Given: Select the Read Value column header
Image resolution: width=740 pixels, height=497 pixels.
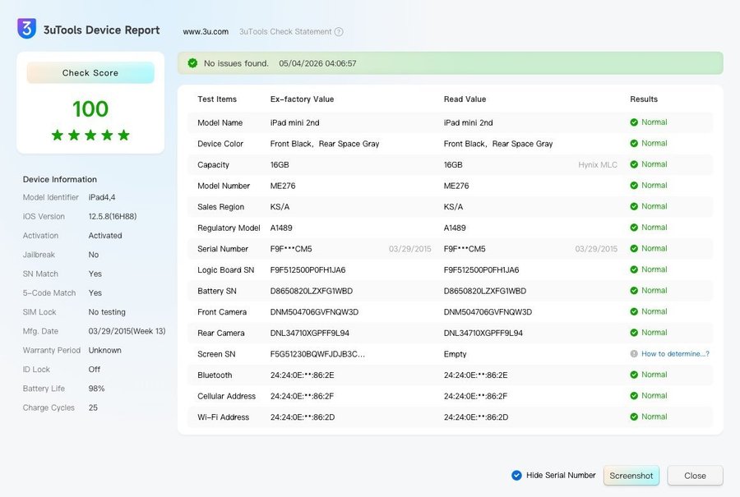Looking at the screenshot, I should [x=465, y=99].
